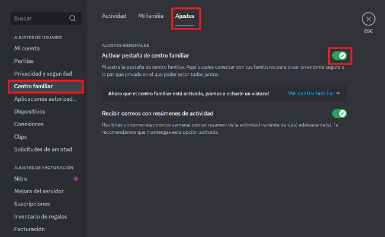Switch to the Actividad tab

tap(114, 16)
